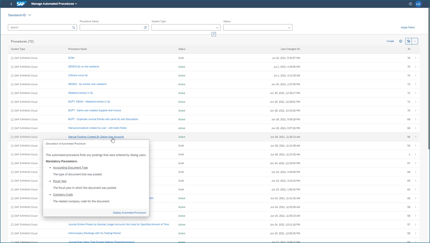
Task: Click the SAP logo
Action: coord(21,4)
